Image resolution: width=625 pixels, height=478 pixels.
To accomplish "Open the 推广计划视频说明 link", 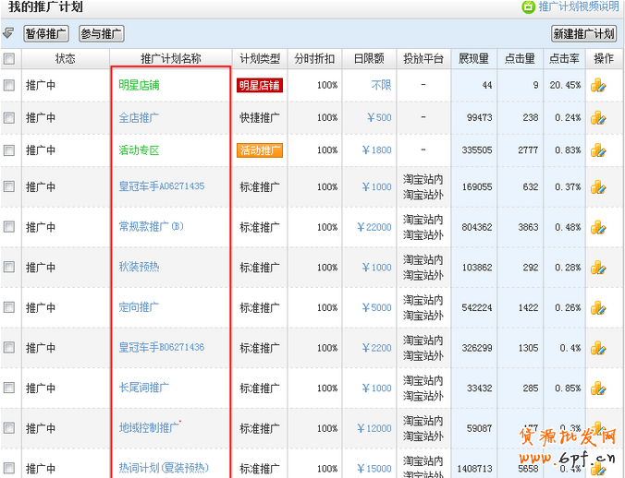I will (579, 6).
